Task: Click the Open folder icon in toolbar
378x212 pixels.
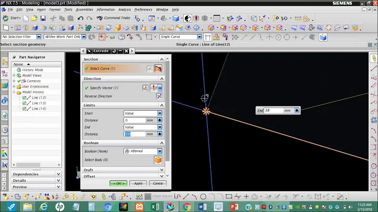Action: pyautogui.click(x=34, y=18)
